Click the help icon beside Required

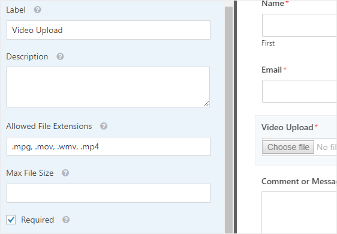(x=66, y=220)
